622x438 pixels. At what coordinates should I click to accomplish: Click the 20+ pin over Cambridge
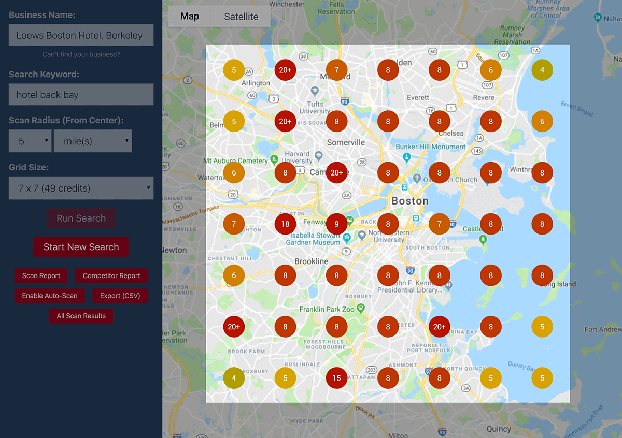click(x=336, y=172)
